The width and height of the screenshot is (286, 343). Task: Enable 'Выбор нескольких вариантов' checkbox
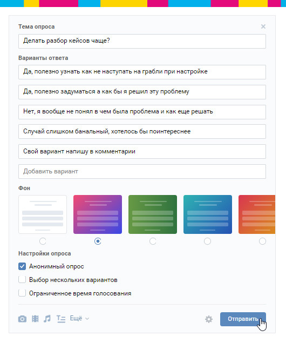22,280
